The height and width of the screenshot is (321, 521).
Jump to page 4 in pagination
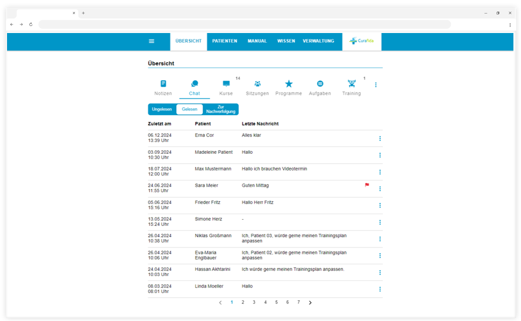[265, 302]
